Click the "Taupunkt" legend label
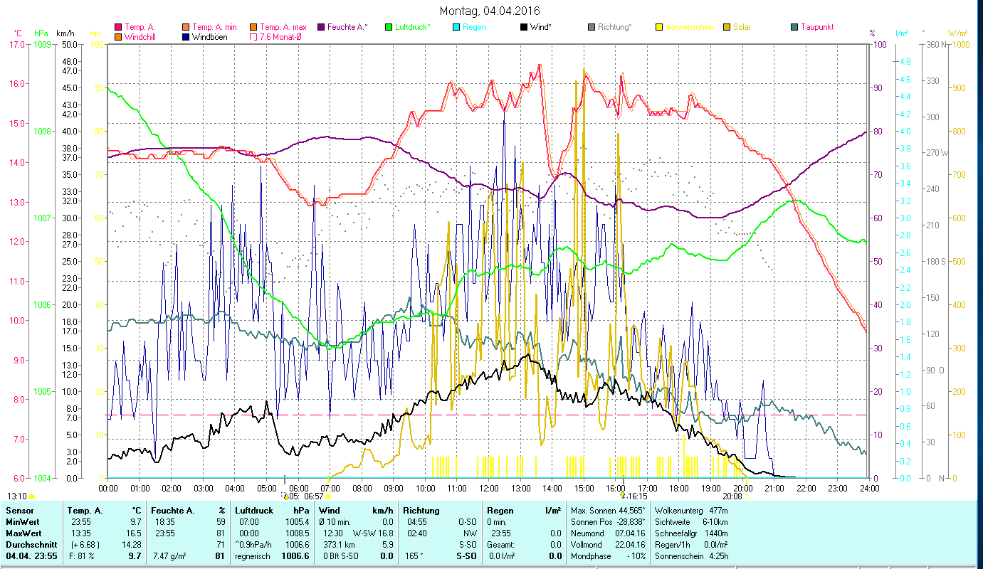The image size is (983, 569). [x=817, y=27]
